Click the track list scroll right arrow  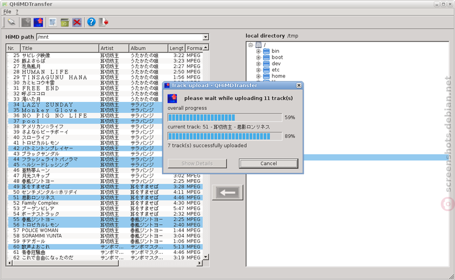point(200,263)
